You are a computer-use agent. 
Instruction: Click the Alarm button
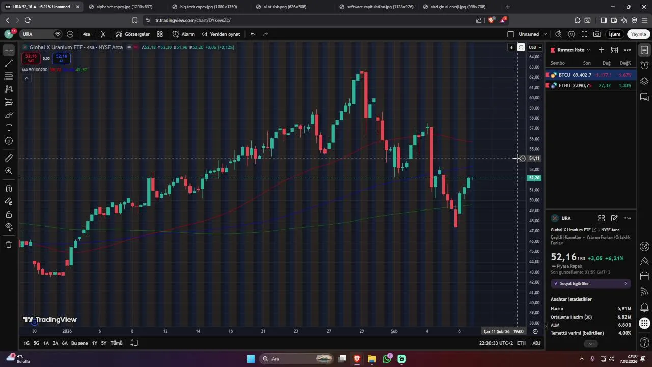183,34
